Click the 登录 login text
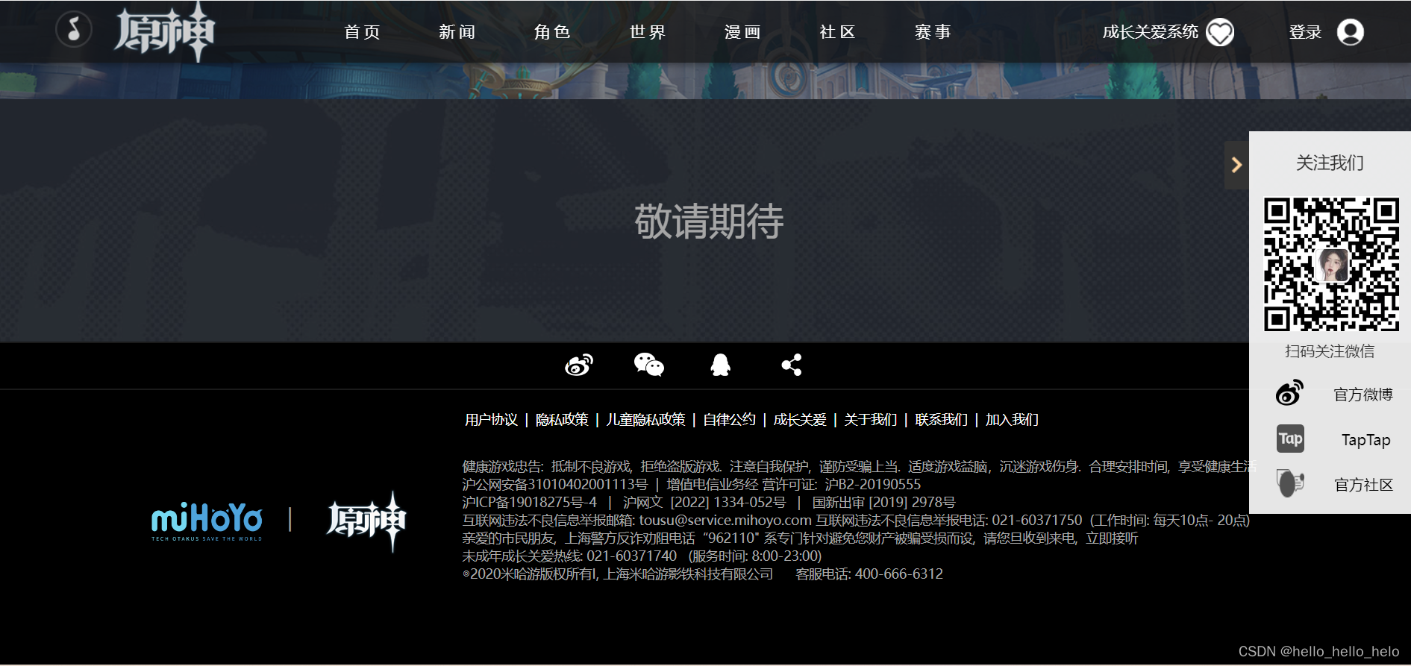 pyautogui.click(x=1305, y=32)
